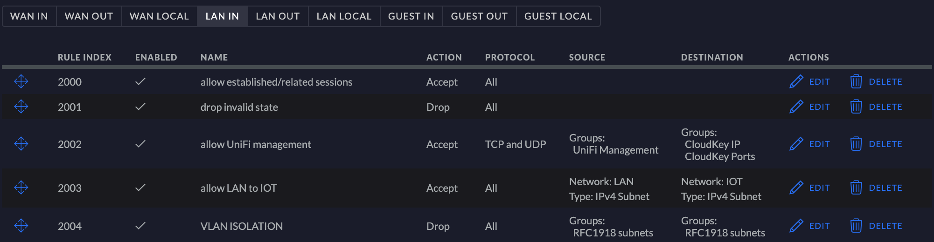Click pencil icon for allow LAN to IOT
The height and width of the screenshot is (242, 934).
(x=796, y=188)
